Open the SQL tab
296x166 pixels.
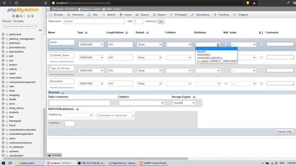[92, 15]
